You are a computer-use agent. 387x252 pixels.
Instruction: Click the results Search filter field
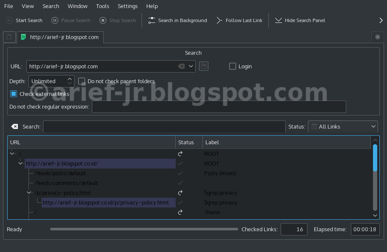164,126
